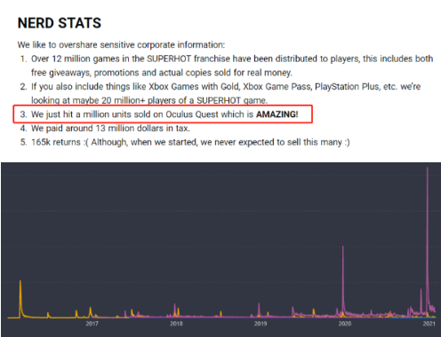Click the 2021 axis label

[x=429, y=324]
